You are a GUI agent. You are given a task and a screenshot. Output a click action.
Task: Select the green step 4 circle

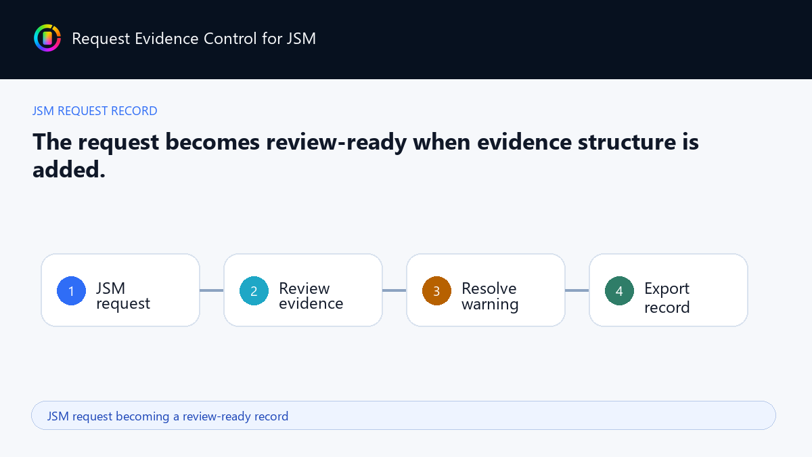[619, 290]
